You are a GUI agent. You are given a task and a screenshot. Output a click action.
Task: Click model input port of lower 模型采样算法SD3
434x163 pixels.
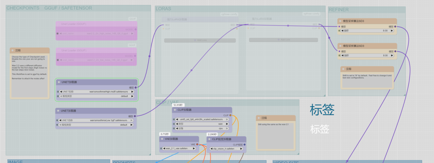[340, 51]
